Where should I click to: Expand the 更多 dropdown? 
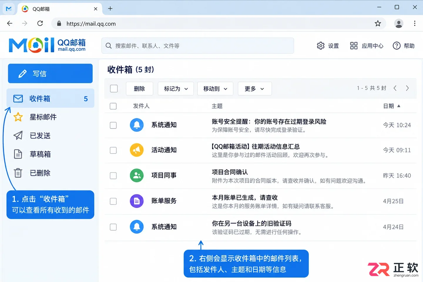click(255, 89)
